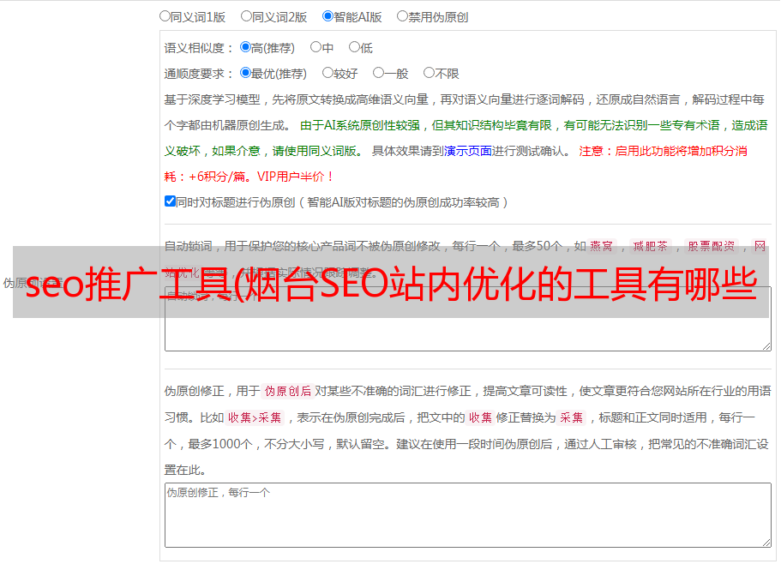
Task: Click the 语义相似度 label
Action: [198, 48]
